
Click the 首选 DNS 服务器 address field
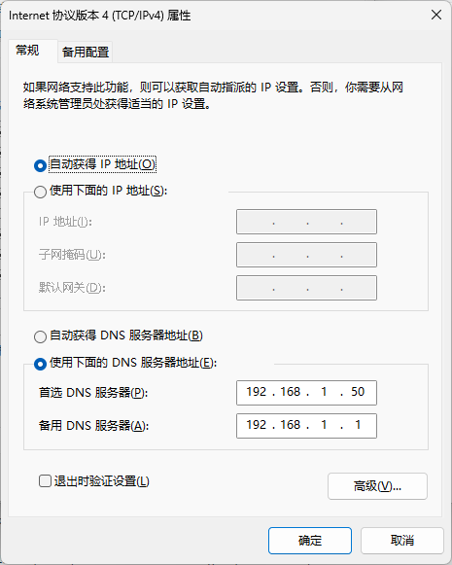(306, 393)
